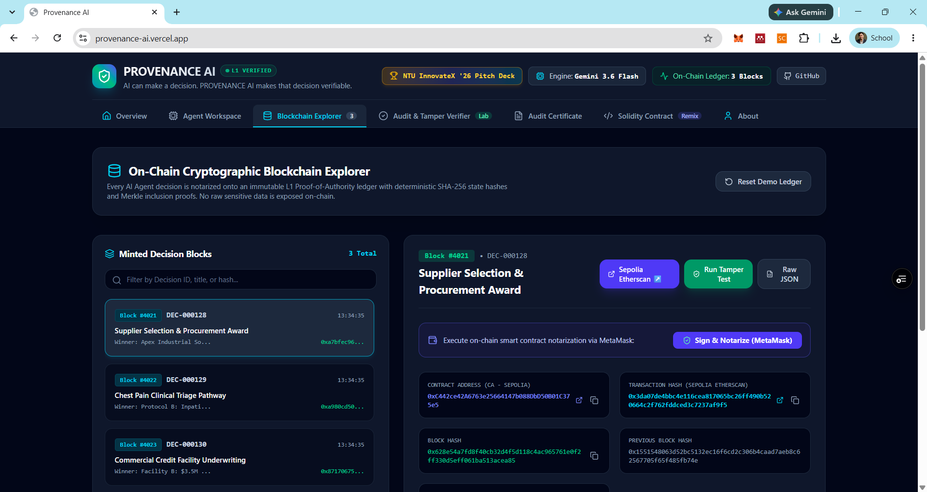Select Block #4023 Commercial Credit Facility card
This screenshot has height=492, width=927.
pyautogui.click(x=239, y=457)
